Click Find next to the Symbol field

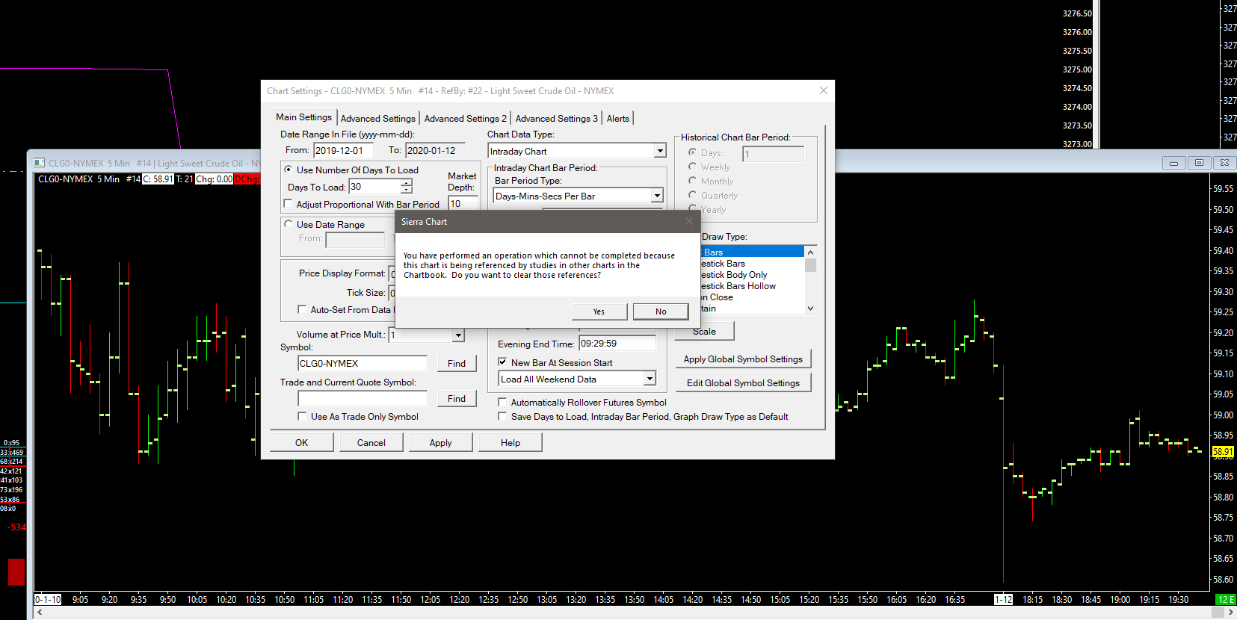tap(457, 363)
